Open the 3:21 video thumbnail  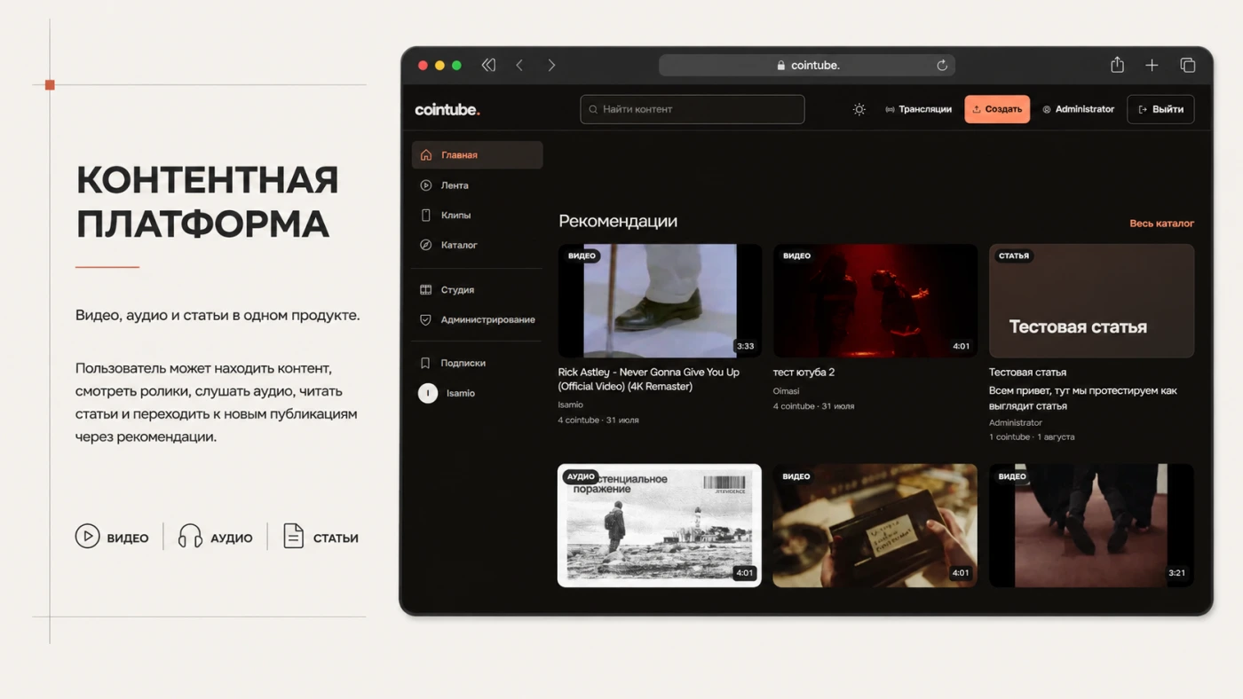[1091, 525]
